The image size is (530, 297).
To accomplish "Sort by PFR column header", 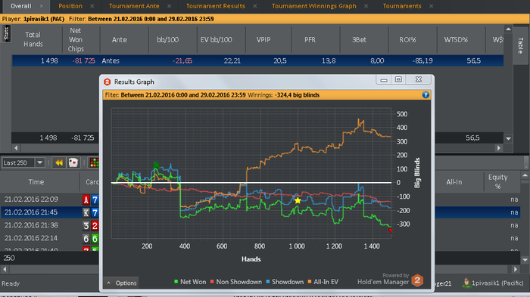I will tap(310, 39).
